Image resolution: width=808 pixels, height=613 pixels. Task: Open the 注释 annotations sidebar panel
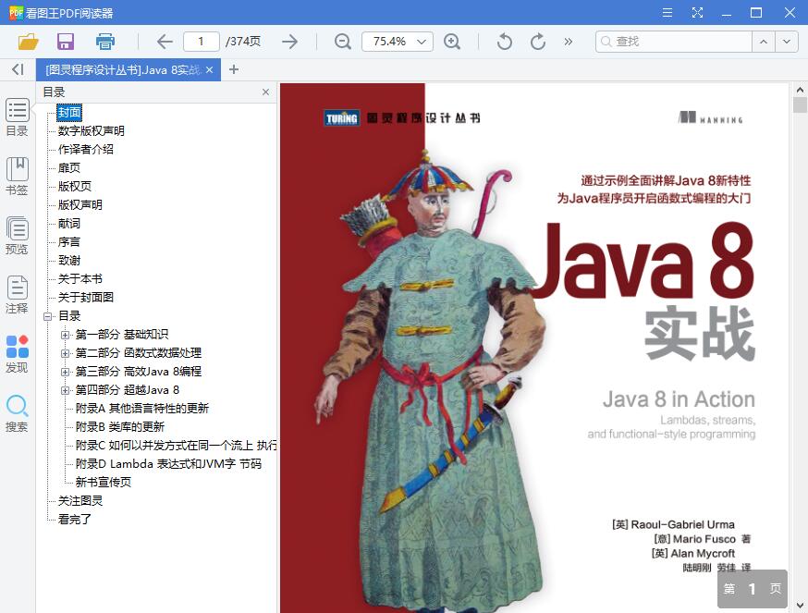click(17, 295)
